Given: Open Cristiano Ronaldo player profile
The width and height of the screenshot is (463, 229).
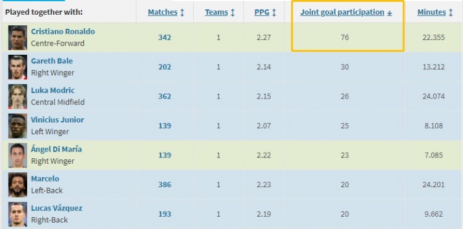Looking at the screenshot, I should point(63,31).
